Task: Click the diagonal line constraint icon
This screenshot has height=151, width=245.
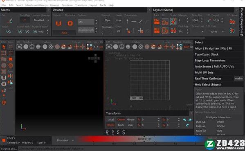Action: (x=140, y=21)
